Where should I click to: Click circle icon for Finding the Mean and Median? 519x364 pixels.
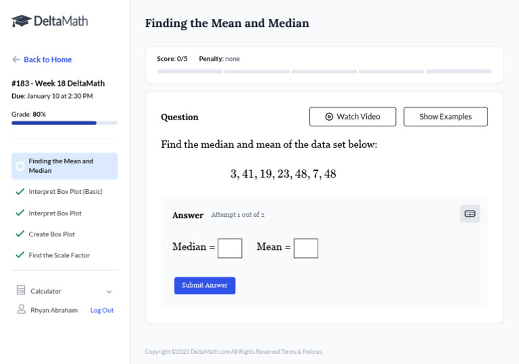(20, 166)
